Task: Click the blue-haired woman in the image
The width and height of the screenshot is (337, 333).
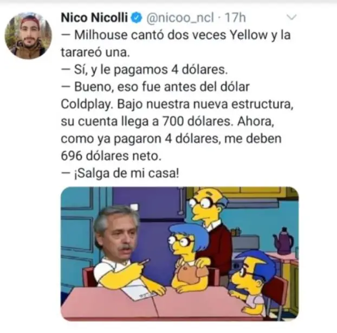Action: pos(187,255)
